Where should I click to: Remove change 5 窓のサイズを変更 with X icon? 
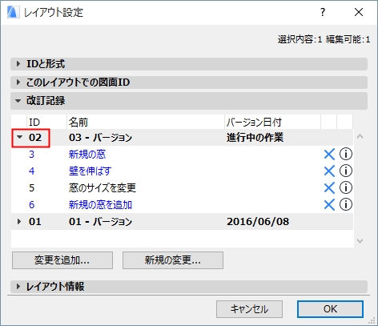click(x=329, y=188)
